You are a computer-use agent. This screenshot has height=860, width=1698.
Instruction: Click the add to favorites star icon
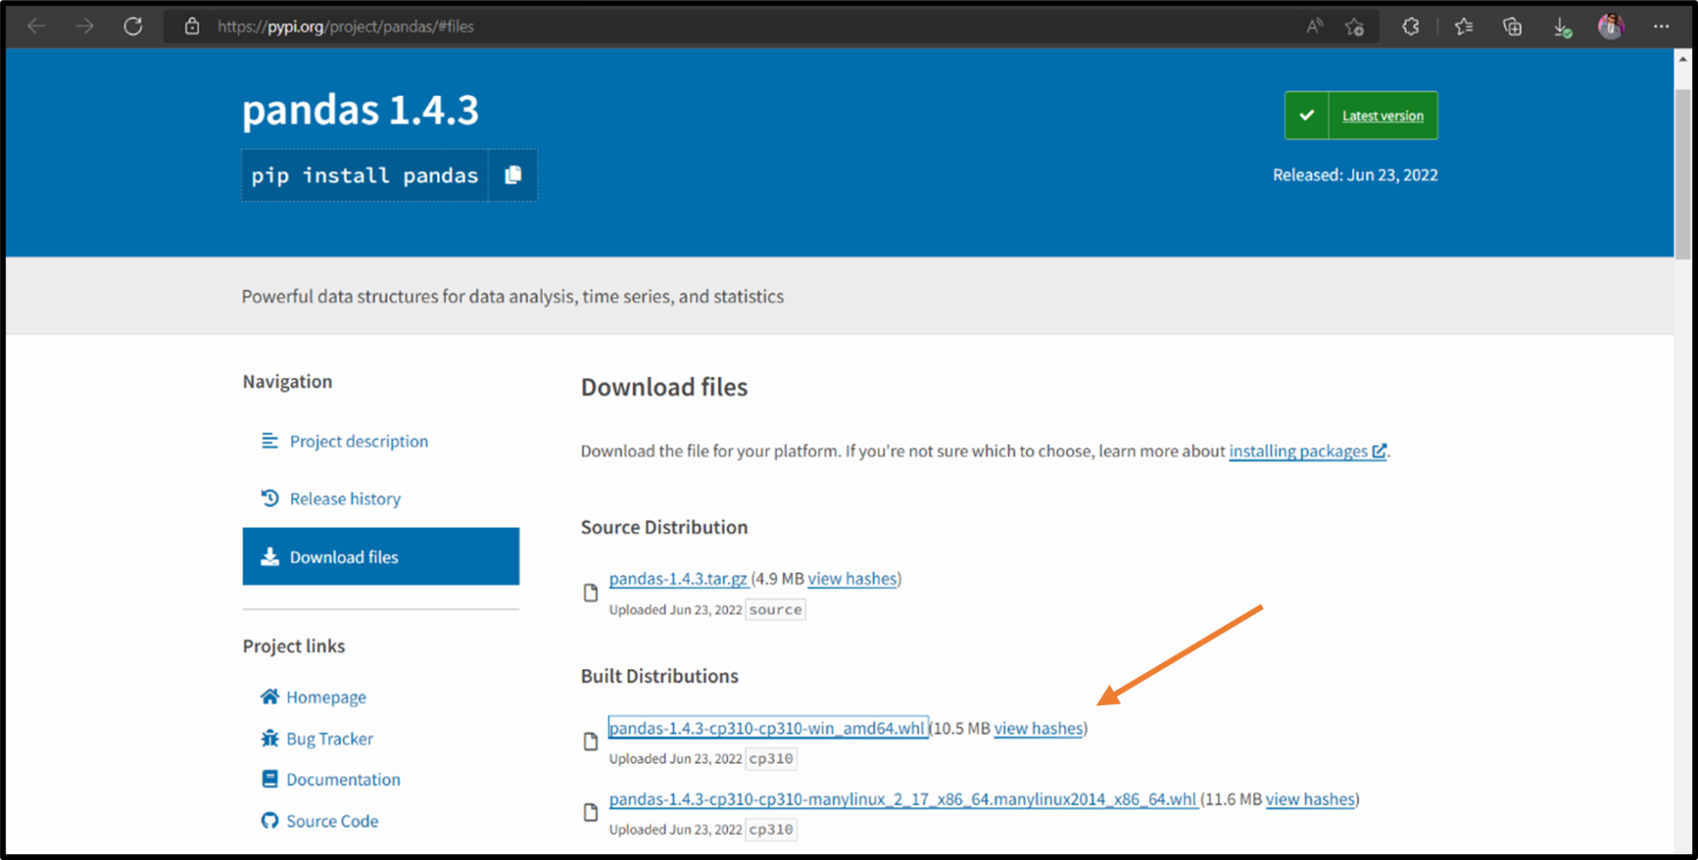click(1355, 27)
